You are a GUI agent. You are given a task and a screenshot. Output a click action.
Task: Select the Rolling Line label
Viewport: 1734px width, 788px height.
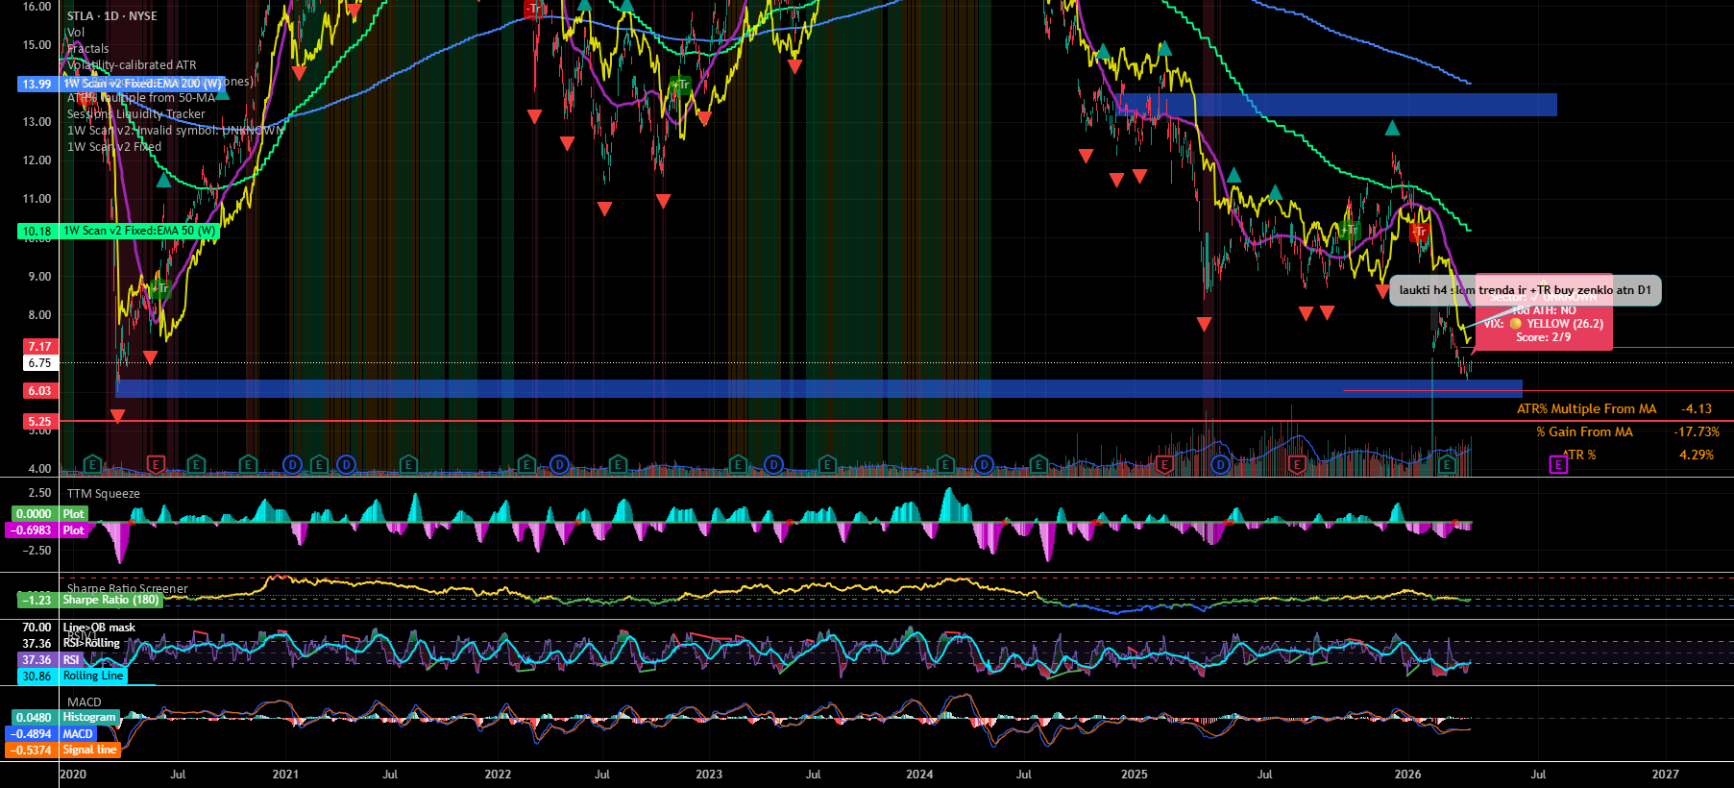93,676
